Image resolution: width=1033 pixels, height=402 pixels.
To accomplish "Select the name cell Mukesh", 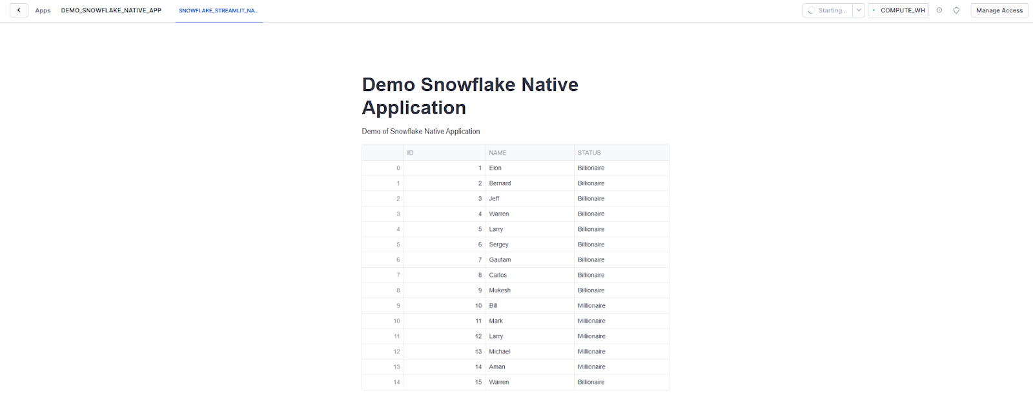I will [530, 290].
